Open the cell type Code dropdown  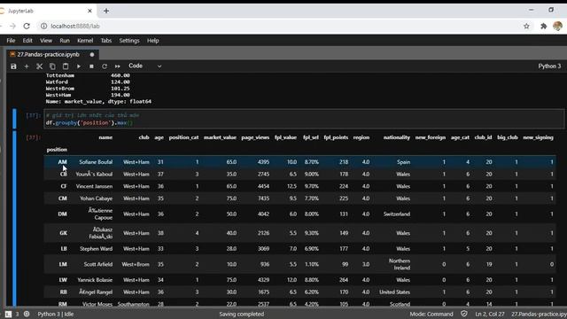click(x=145, y=66)
